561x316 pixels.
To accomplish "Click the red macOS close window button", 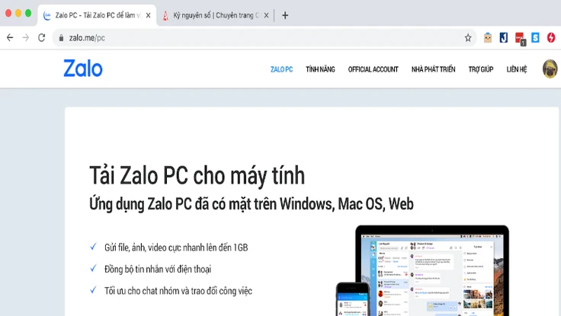I will (x=8, y=14).
